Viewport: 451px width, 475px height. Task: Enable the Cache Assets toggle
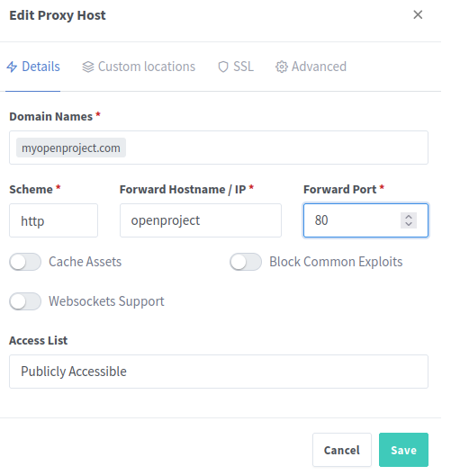25,262
